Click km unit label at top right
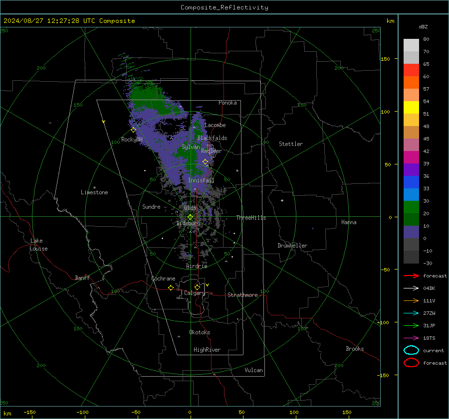449x419 pixels. [390, 21]
